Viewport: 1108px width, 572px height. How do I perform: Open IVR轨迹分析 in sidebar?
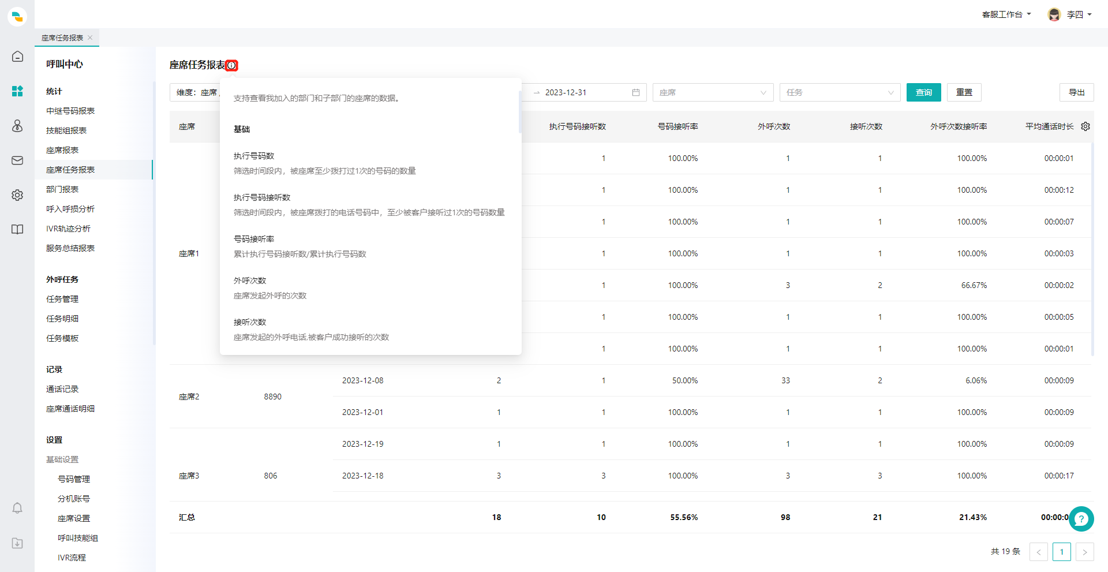coord(68,229)
